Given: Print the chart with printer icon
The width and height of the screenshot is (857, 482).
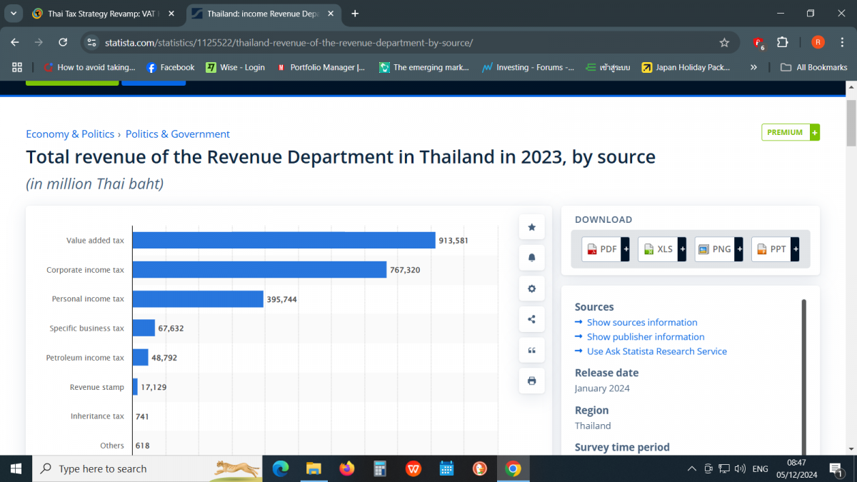Looking at the screenshot, I should pyautogui.click(x=531, y=381).
